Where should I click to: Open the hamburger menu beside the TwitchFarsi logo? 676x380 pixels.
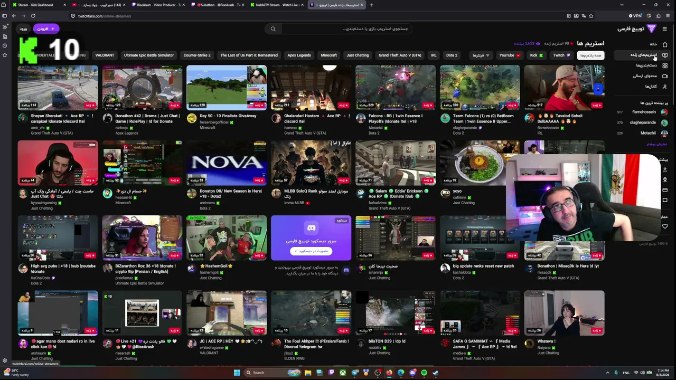[x=665, y=28]
